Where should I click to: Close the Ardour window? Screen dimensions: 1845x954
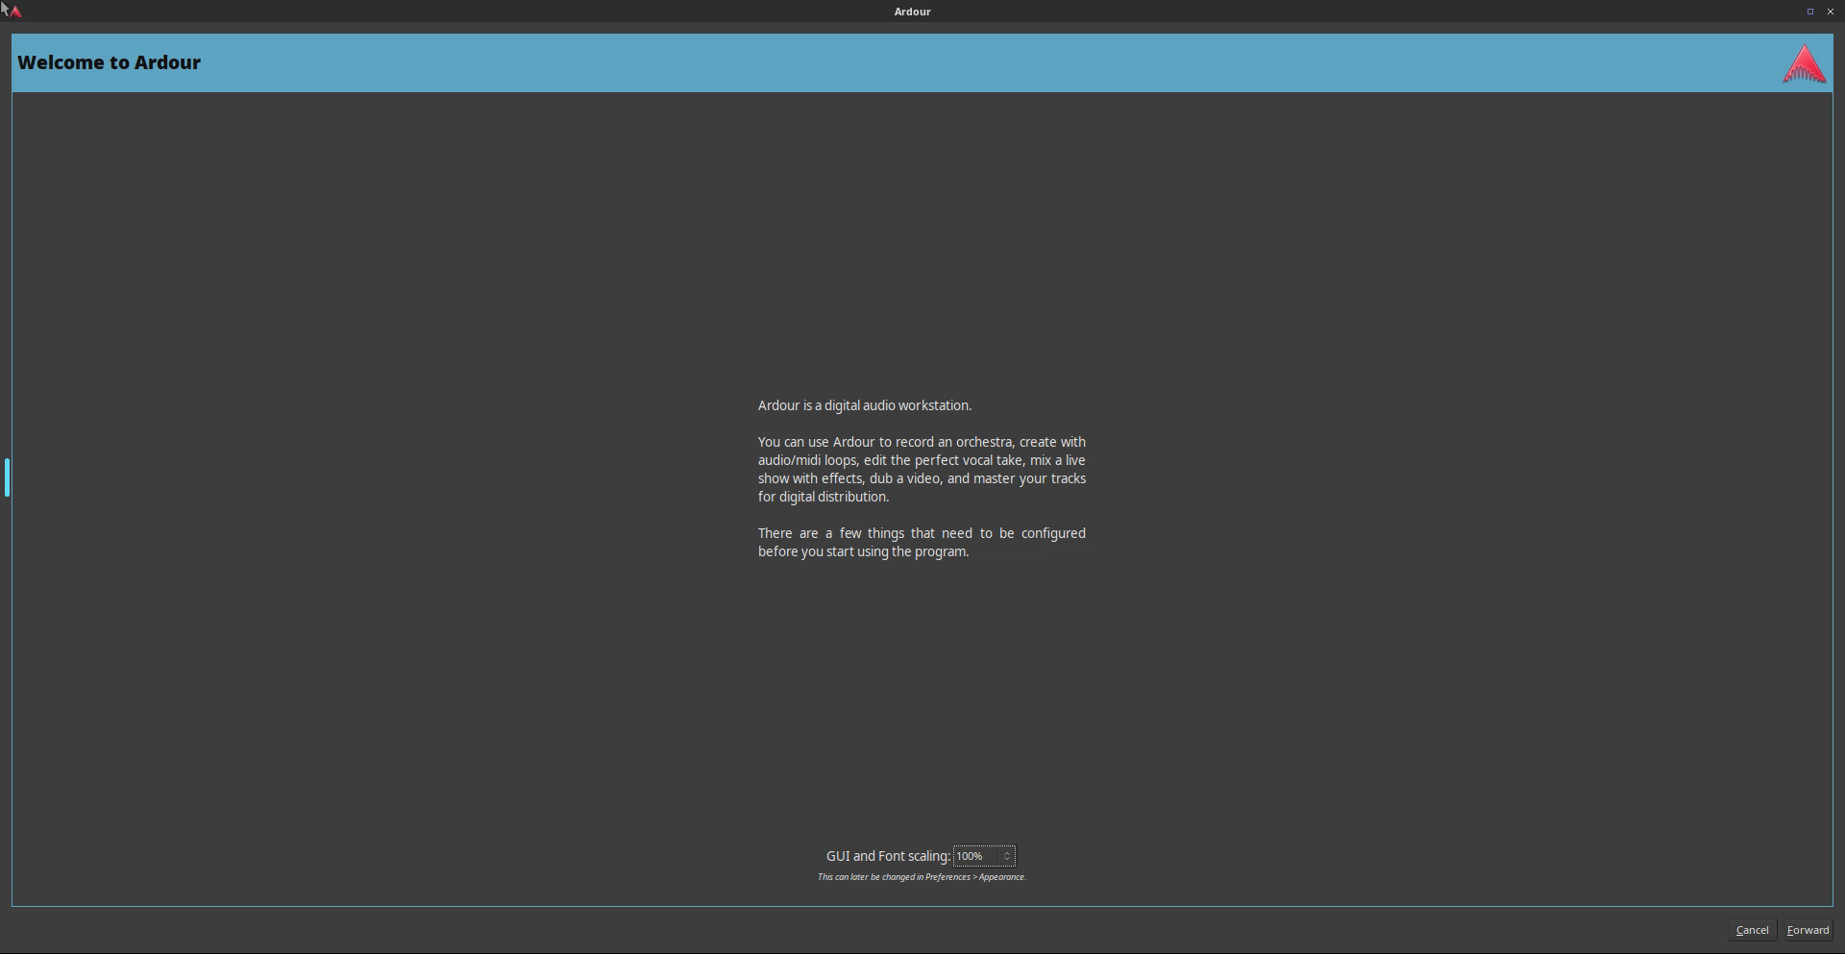pyautogui.click(x=1830, y=12)
